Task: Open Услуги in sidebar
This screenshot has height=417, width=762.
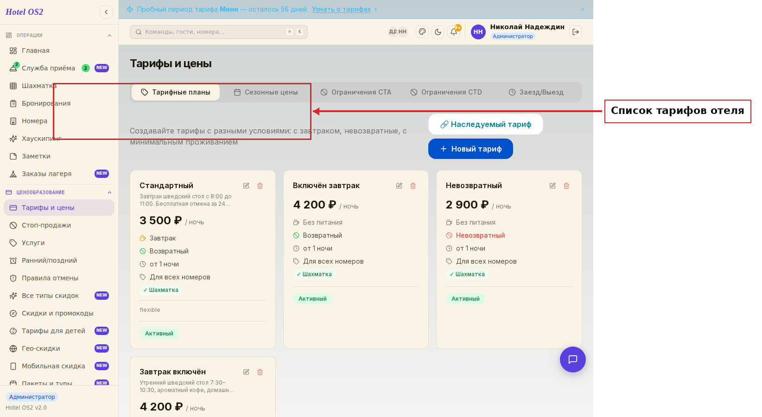Action: [x=59, y=243]
